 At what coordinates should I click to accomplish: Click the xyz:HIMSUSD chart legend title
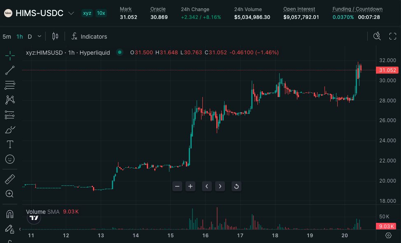[68, 53]
